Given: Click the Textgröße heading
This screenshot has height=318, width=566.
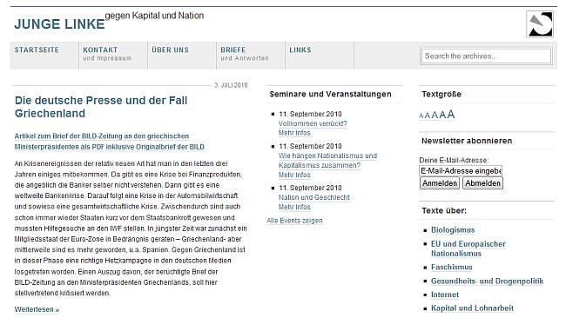Looking at the screenshot, I should click(x=441, y=95).
